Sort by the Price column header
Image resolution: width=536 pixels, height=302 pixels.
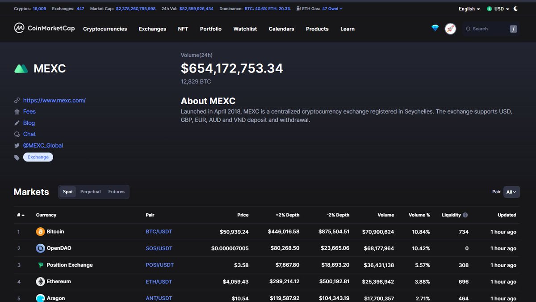tap(243, 215)
